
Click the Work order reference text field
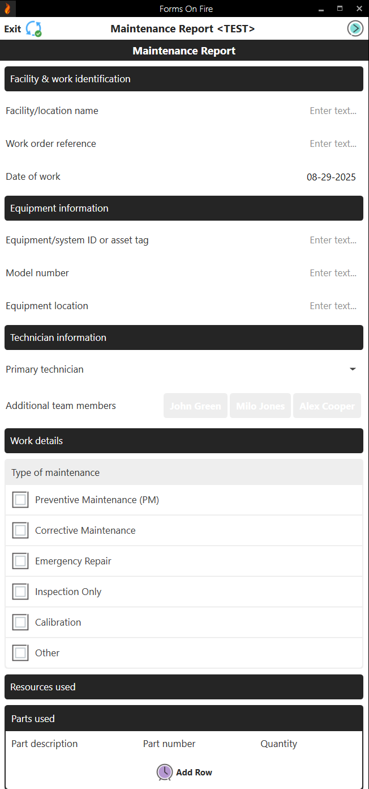point(333,144)
